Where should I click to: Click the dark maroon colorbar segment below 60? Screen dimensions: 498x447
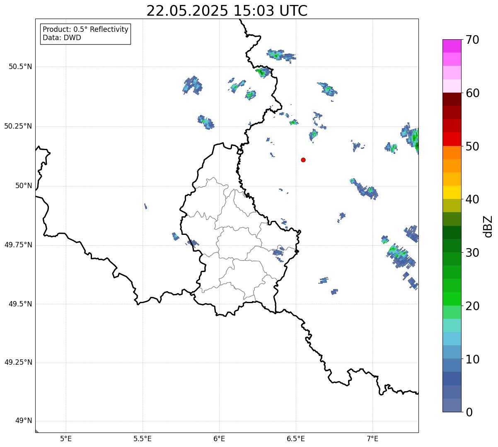[452, 99]
